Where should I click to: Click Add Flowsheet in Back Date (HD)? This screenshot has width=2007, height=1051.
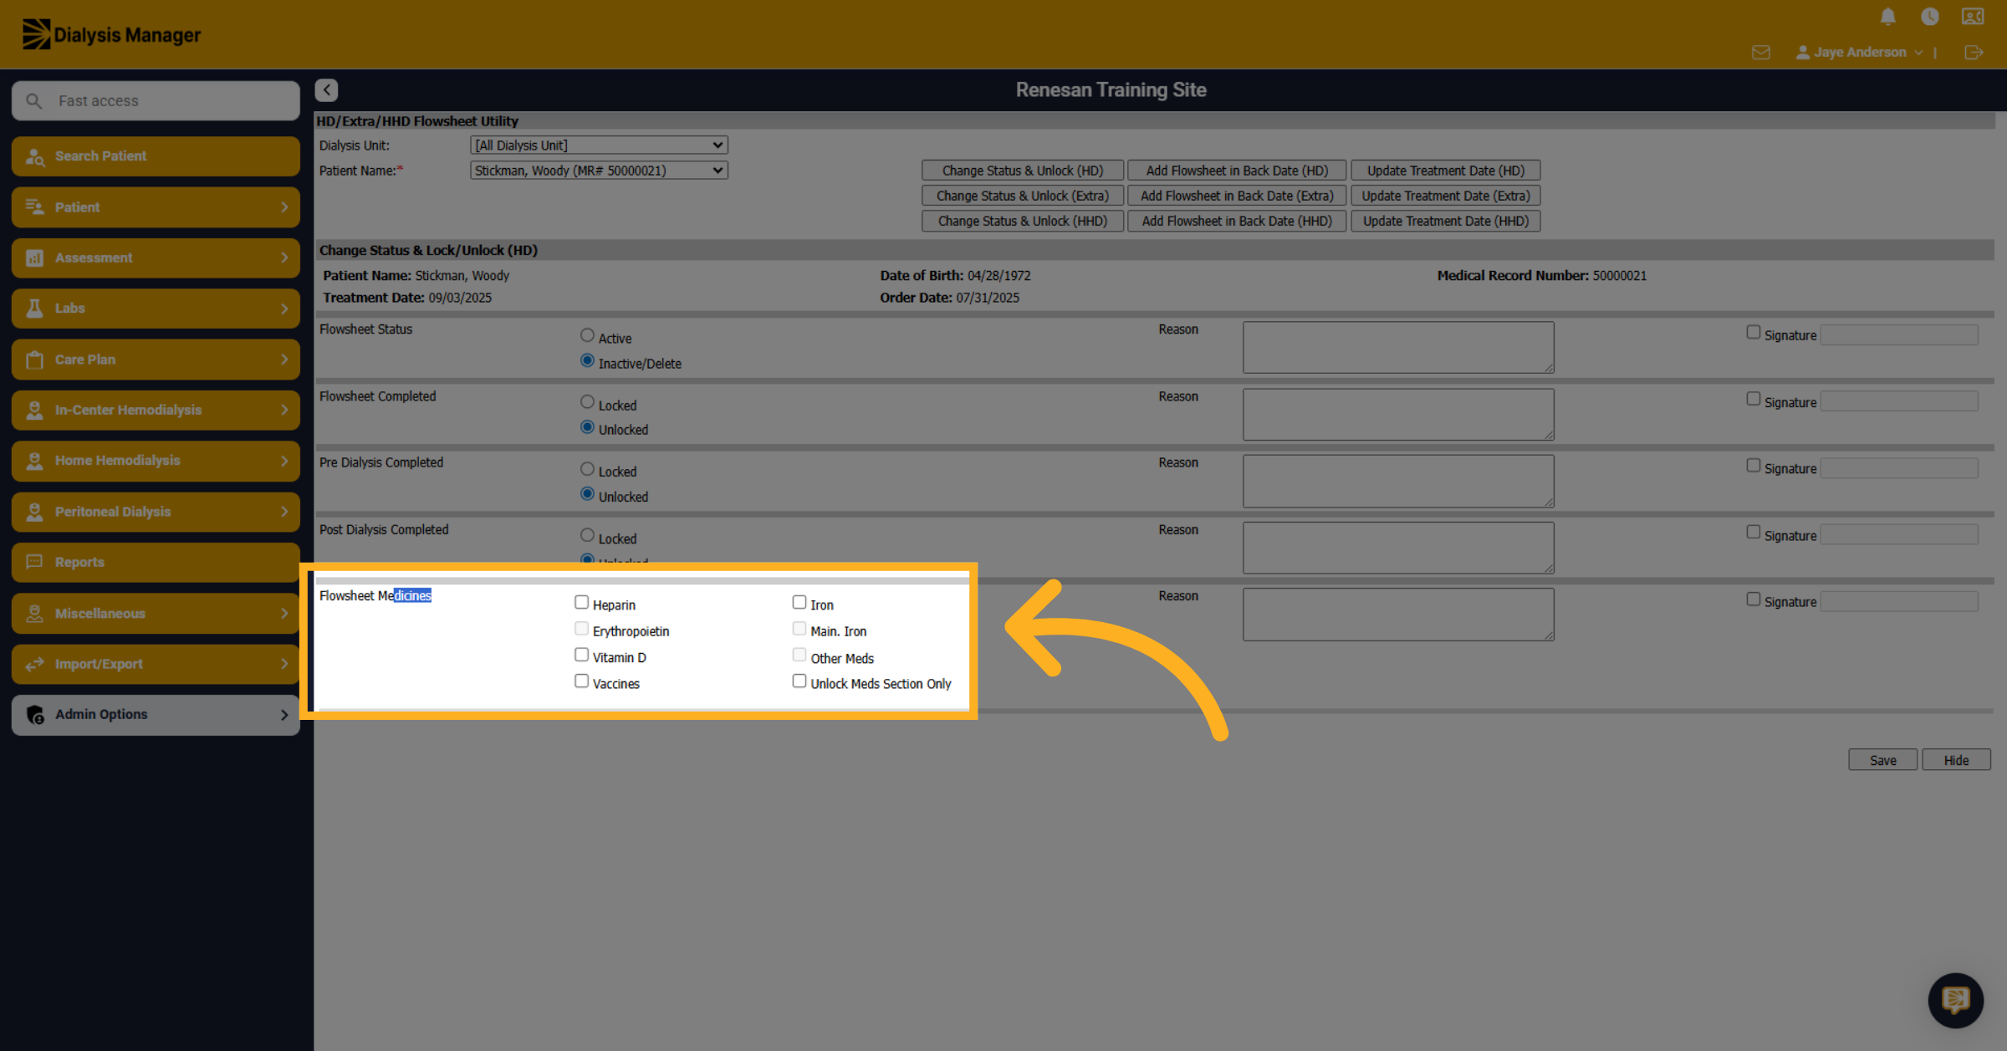click(x=1237, y=171)
